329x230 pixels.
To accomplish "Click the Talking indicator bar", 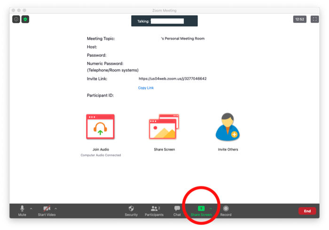I will pos(164,21).
